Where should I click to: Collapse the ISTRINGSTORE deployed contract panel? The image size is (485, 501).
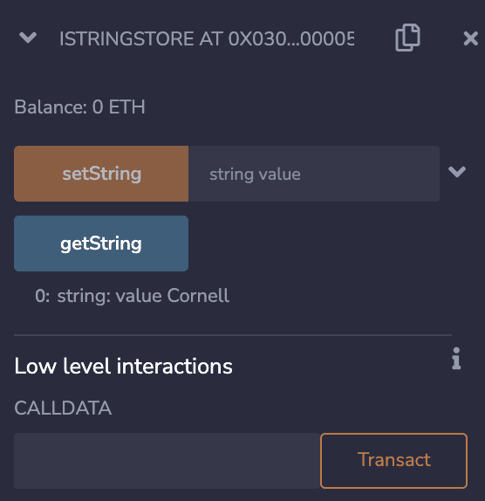pos(28,38)
